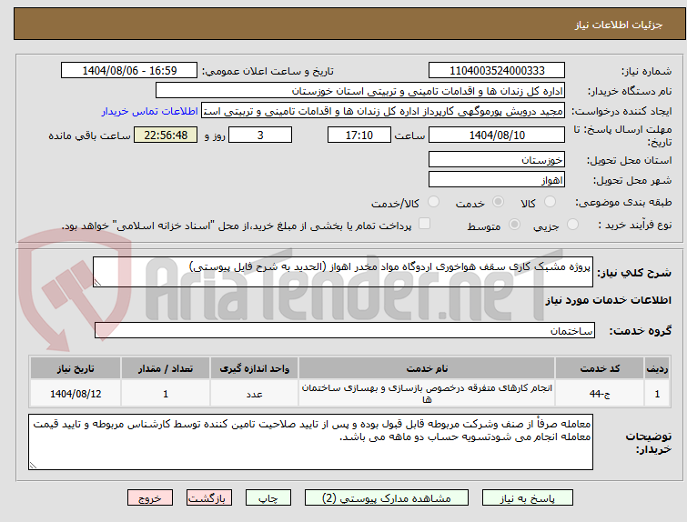This screenshot has height=522, width=687.
Task: Click the تعداد / مقدار column header
Action: (x=166, y=368)
